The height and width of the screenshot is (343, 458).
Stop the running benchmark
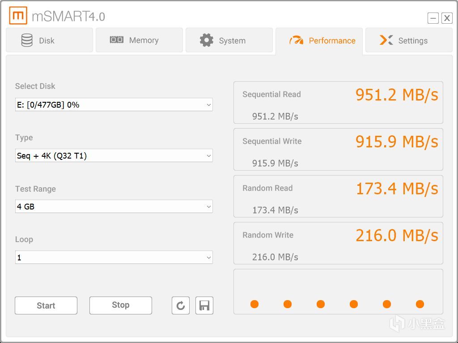(121, 305)
